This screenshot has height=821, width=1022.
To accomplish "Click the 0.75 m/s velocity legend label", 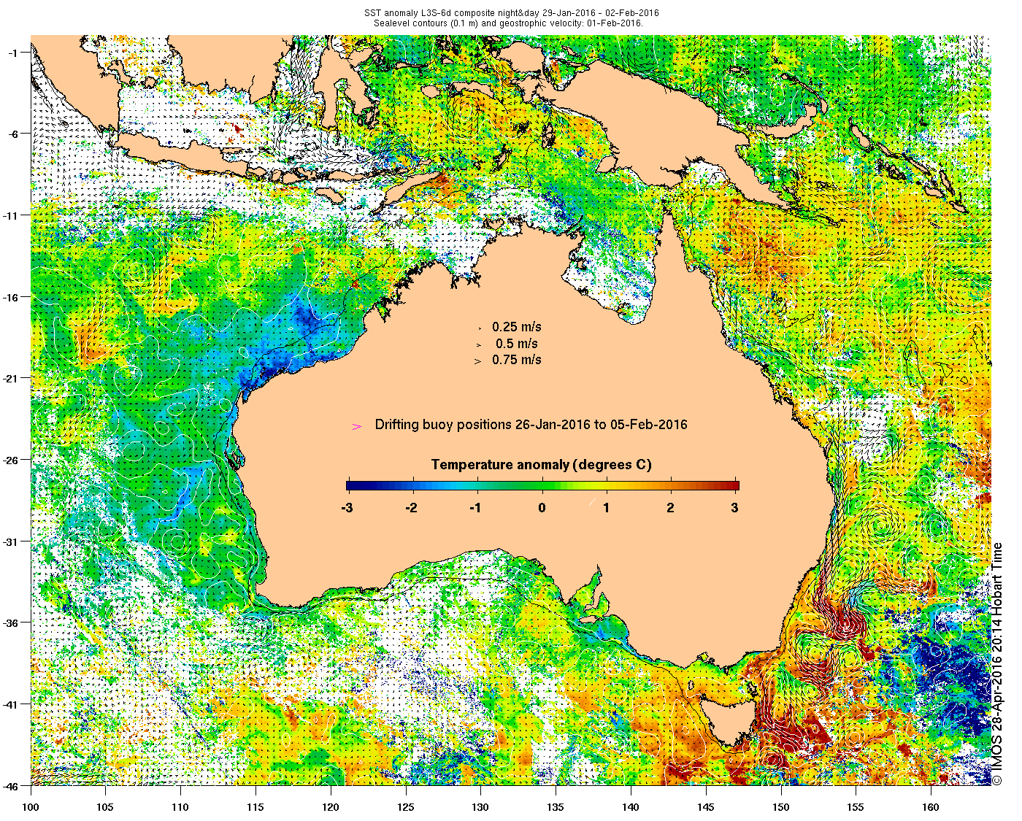I will [x=517, y=360].
